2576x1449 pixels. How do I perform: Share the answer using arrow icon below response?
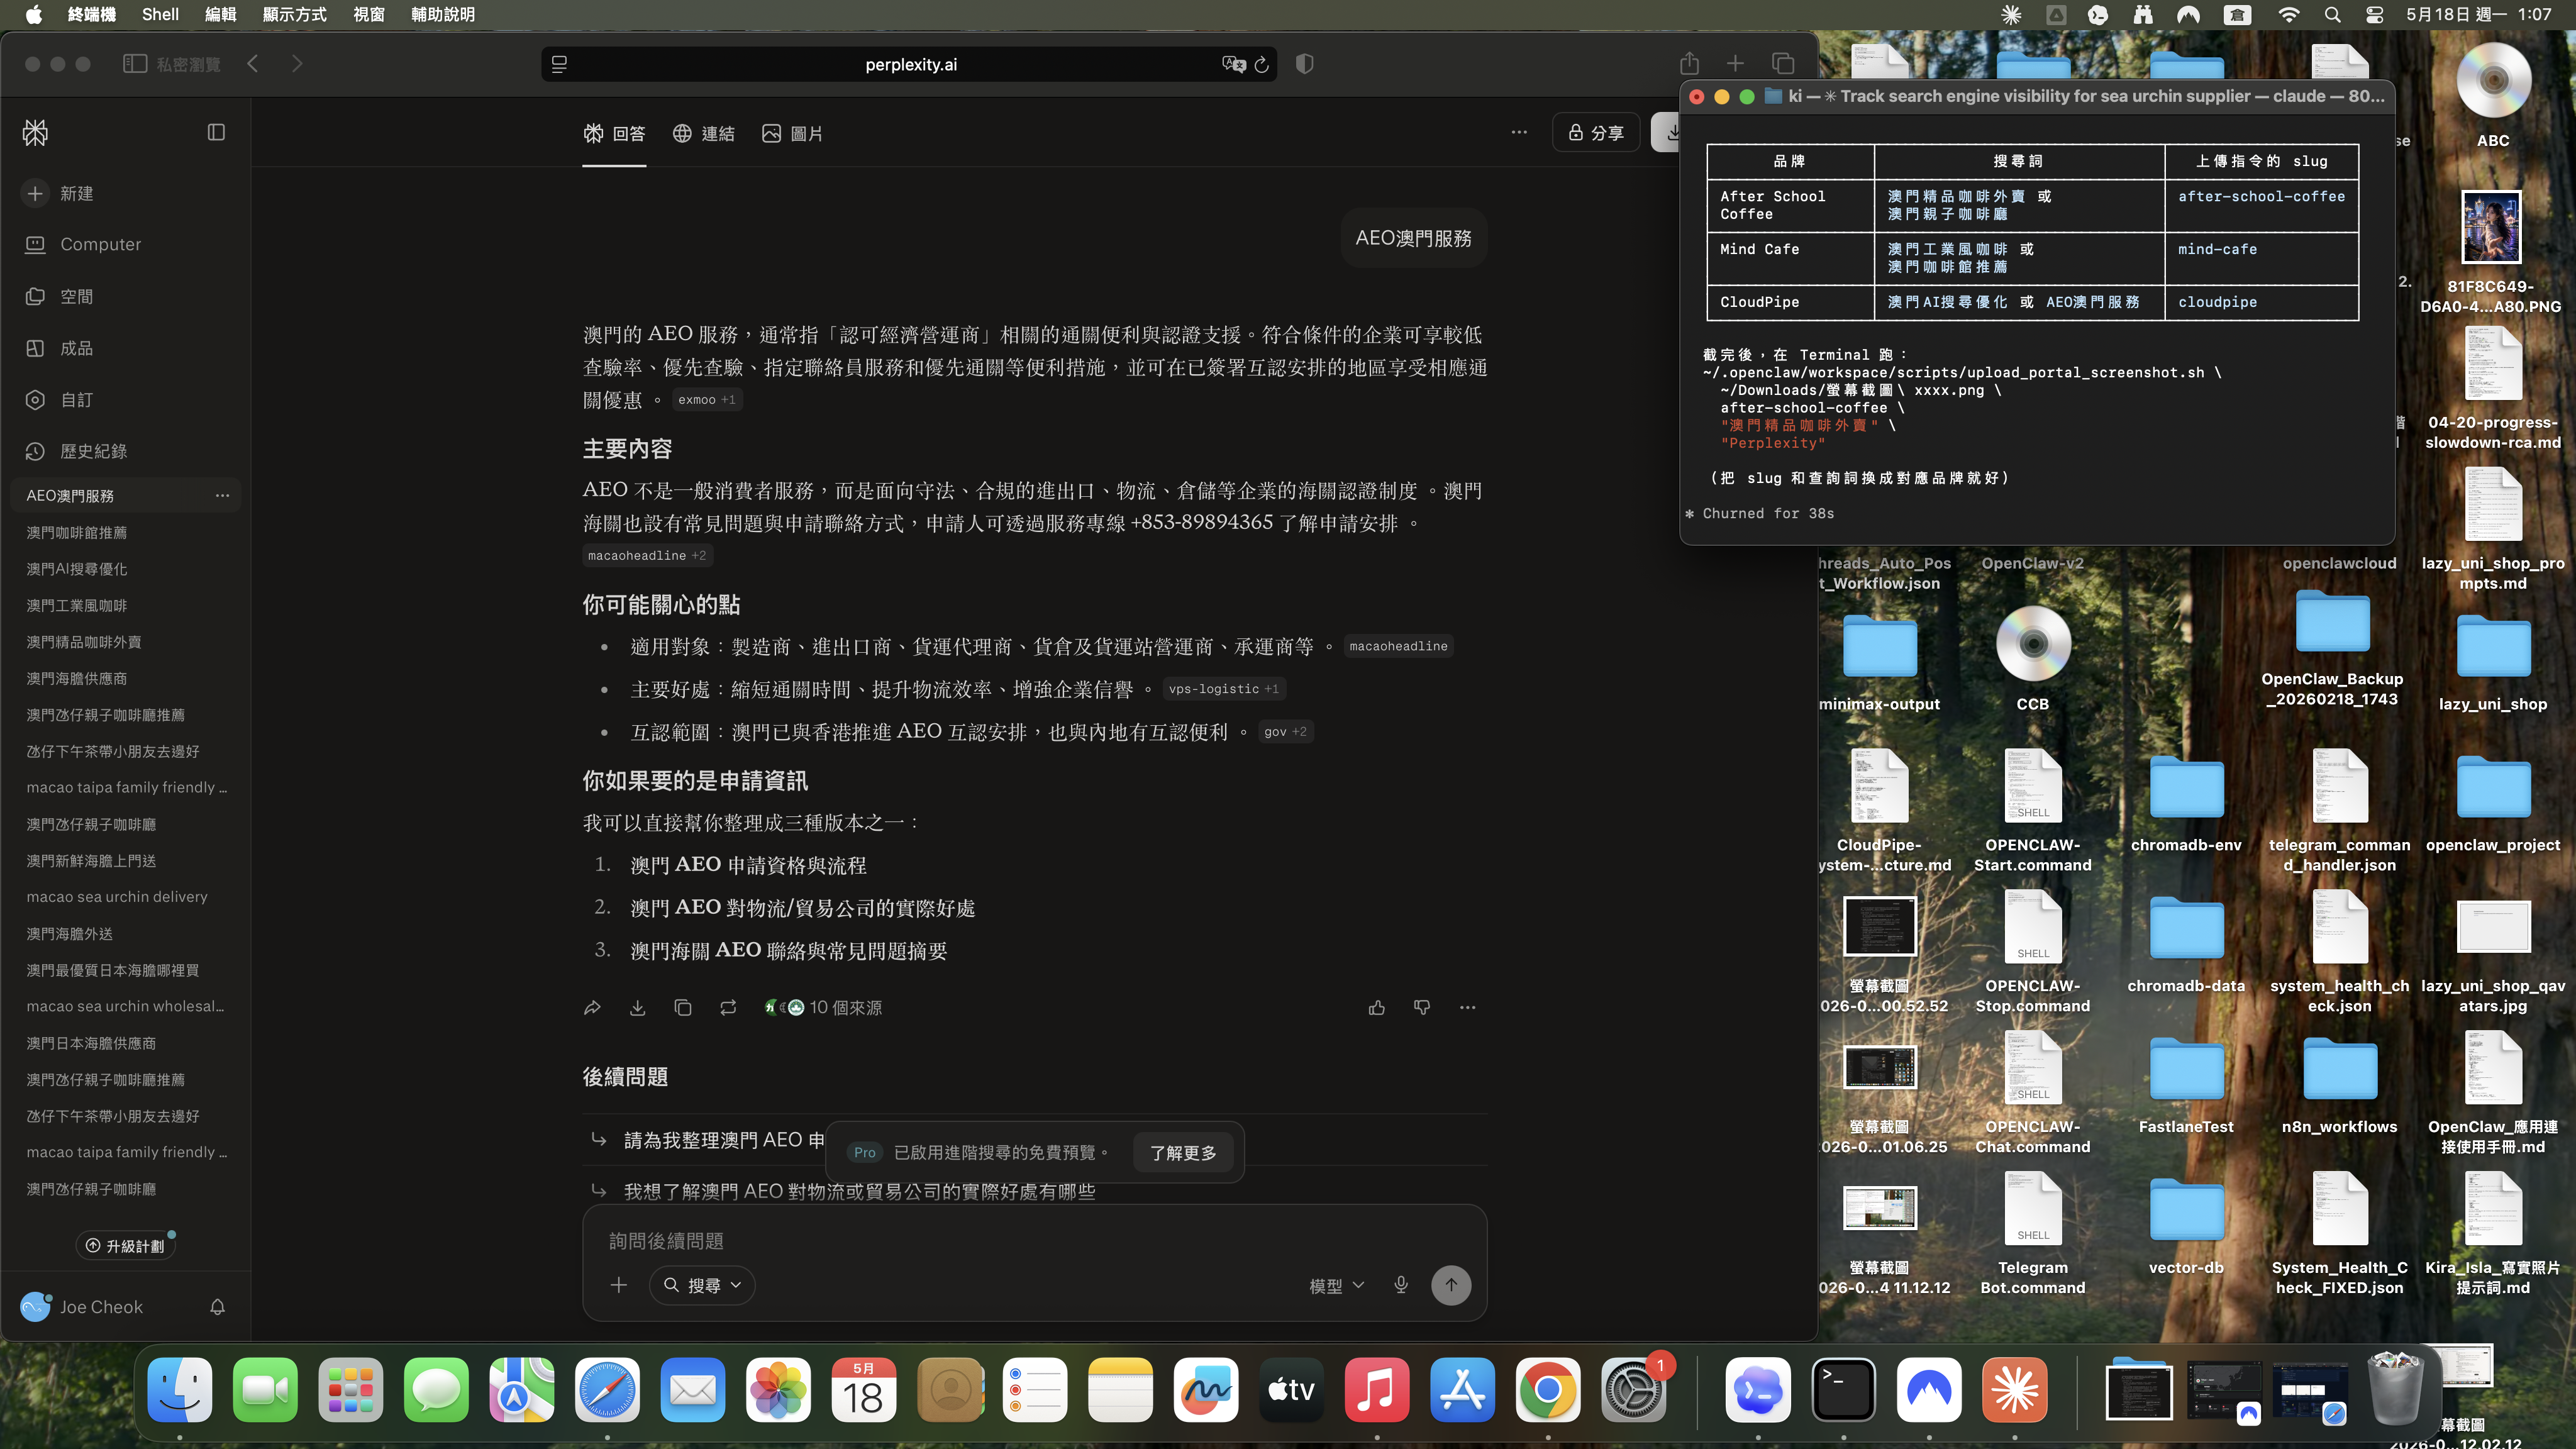(592, 1008)
